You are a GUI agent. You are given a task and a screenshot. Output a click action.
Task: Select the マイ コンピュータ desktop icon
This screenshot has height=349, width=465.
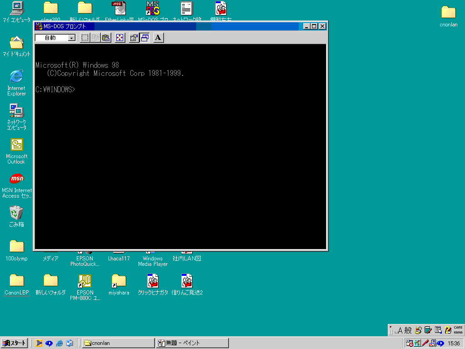tap(17, 12)
